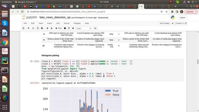Screen dimensions: 199x112
Task: Open Skype from the dock
Action: pos(5,23)
